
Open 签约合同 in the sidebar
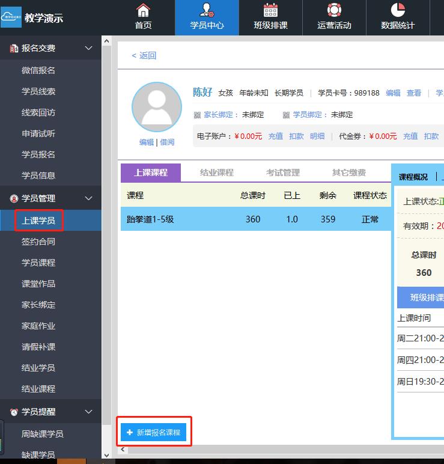[x=38, y=242]
